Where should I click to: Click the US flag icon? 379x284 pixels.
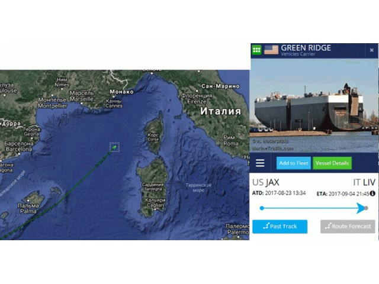(x=271, y=50)
